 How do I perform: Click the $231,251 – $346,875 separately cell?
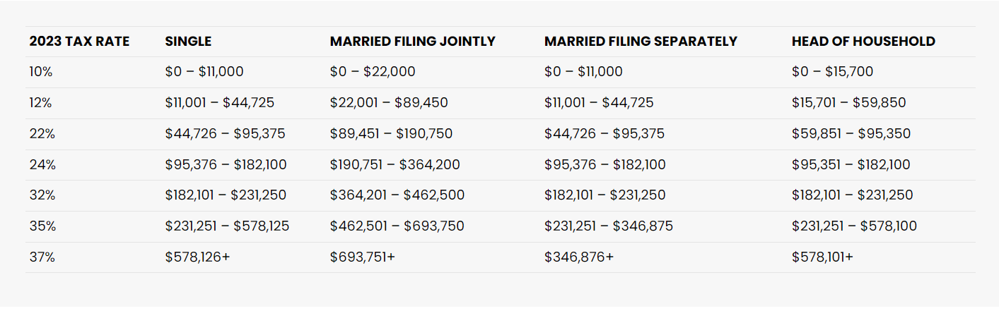point(608,226)
